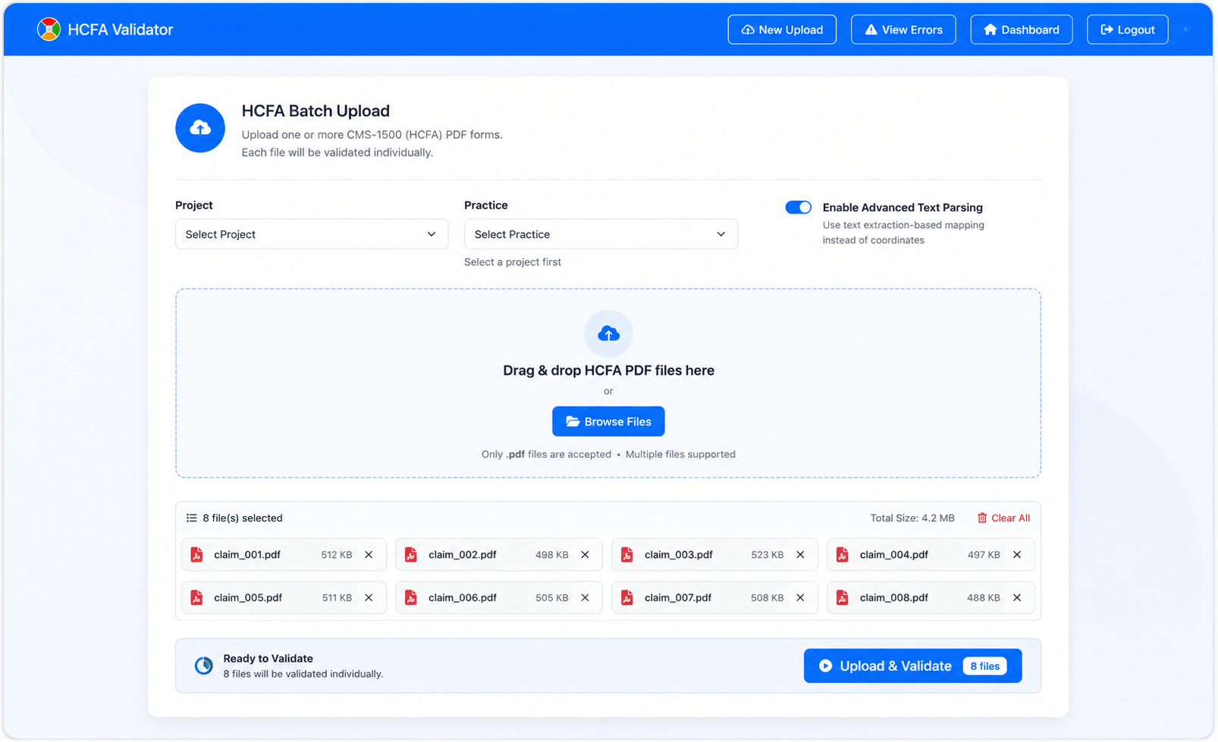The image size is (1218, 742).
Task: Click the cloud icon in the drop zone
Action: pyautogui.click(x=608, y=333)
